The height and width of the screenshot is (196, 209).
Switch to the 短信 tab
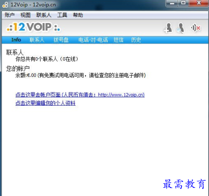click(119, 40)
